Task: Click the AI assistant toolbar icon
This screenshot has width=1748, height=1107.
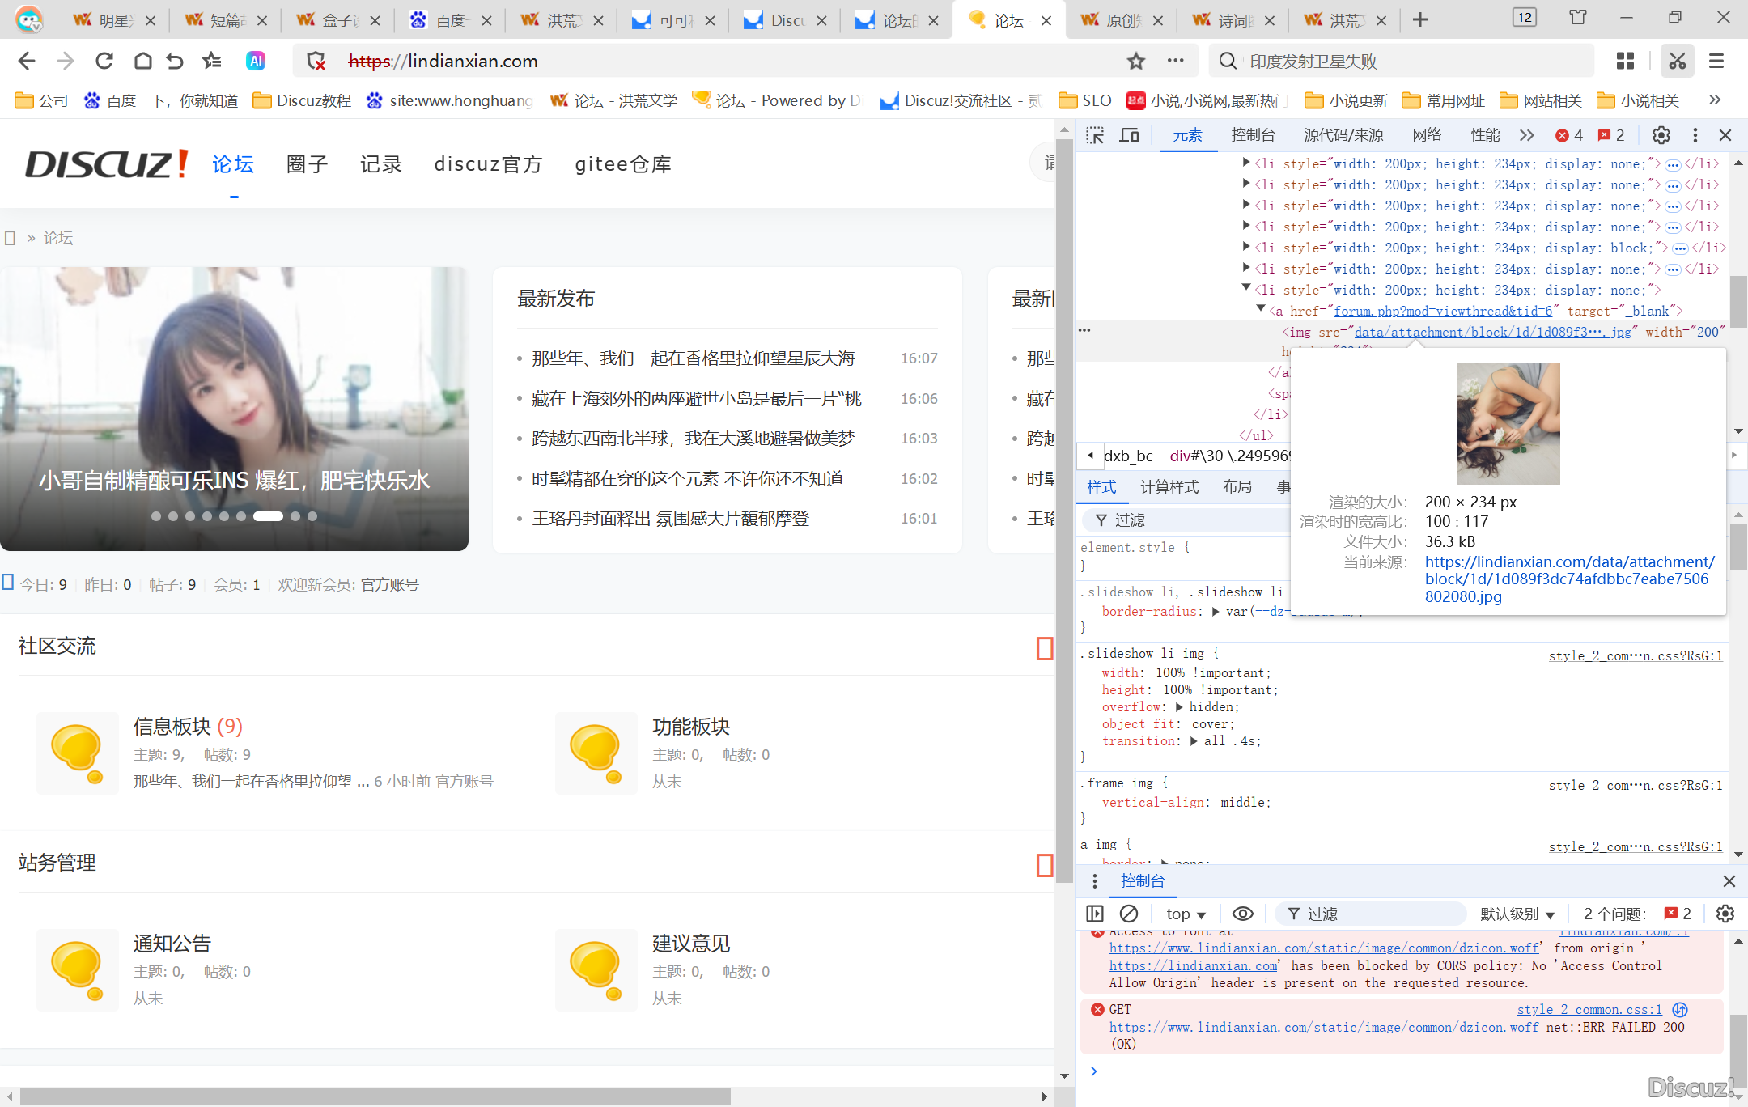Action: tap(256, 61)
